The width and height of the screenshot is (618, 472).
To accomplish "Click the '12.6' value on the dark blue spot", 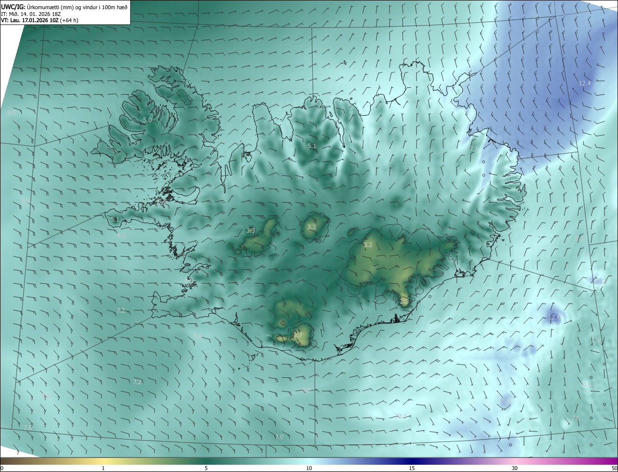I will click(555, 317).
